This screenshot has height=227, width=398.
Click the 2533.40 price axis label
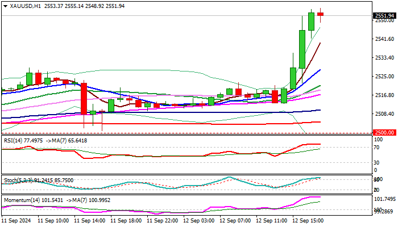(384, 57)
